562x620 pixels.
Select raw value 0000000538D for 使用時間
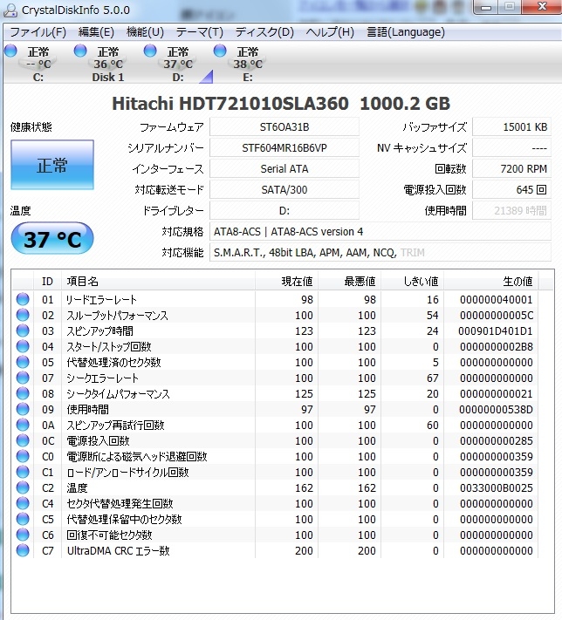497,410
